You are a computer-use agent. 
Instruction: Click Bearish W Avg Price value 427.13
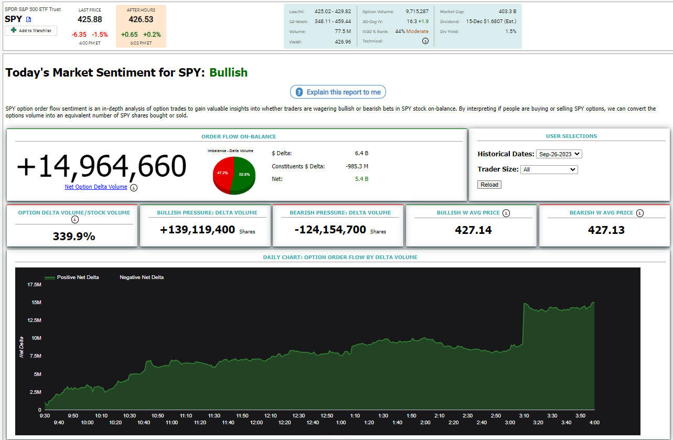[606, 230]
